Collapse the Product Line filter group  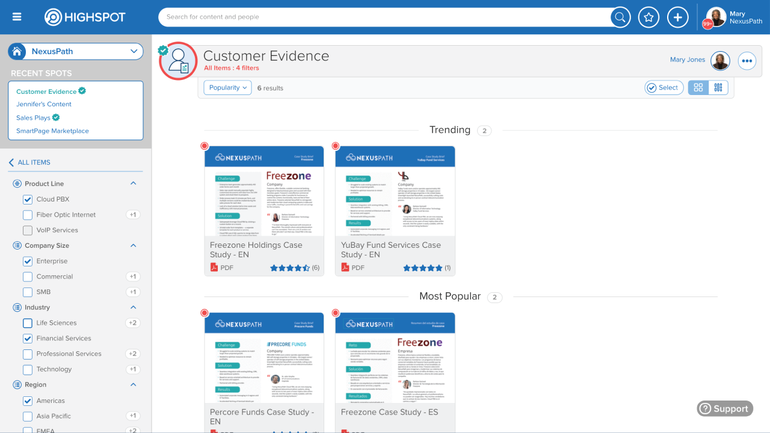134,183
